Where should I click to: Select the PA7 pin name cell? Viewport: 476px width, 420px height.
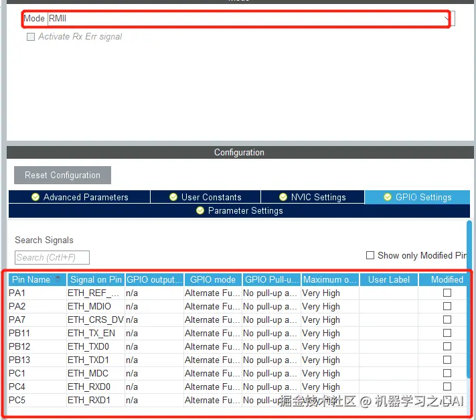point(37,320)
